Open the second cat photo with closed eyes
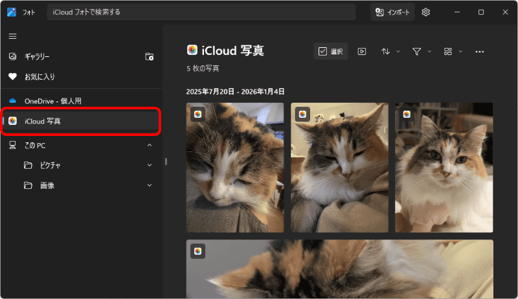This screenshot has width=518, height=299. 339,168
